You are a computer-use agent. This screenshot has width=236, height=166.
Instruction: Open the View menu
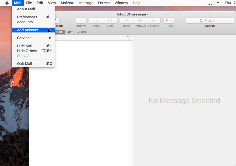(52, 3)
